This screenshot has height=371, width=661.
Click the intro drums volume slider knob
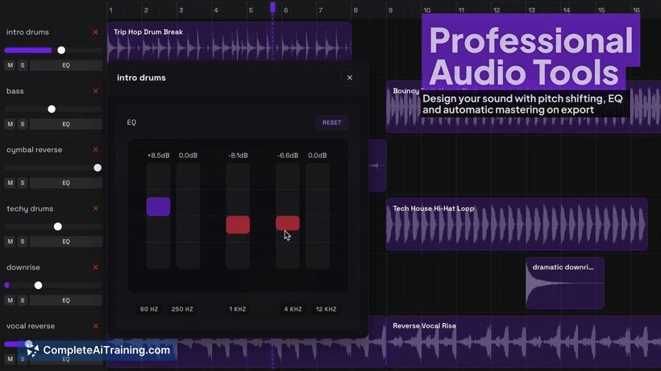tap(61, 50)
